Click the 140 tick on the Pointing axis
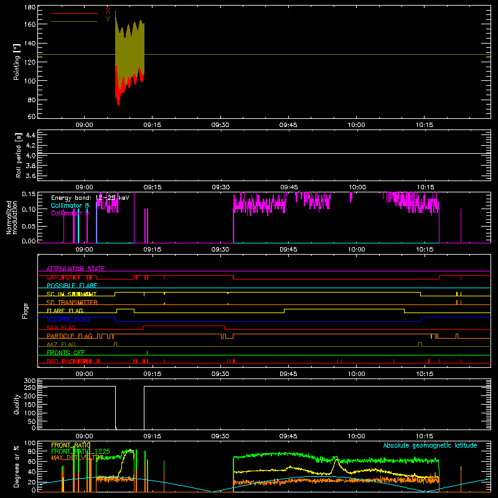The width and height of the screenshot is (498, 498). 30,43
